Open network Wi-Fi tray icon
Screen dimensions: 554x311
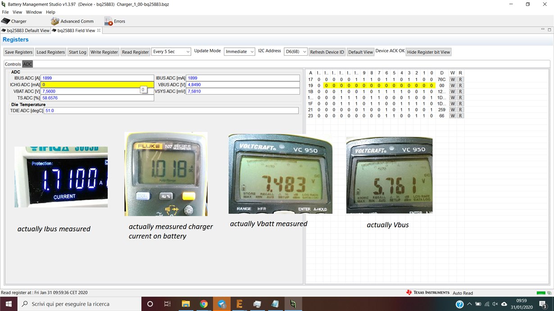click(487, 304)
